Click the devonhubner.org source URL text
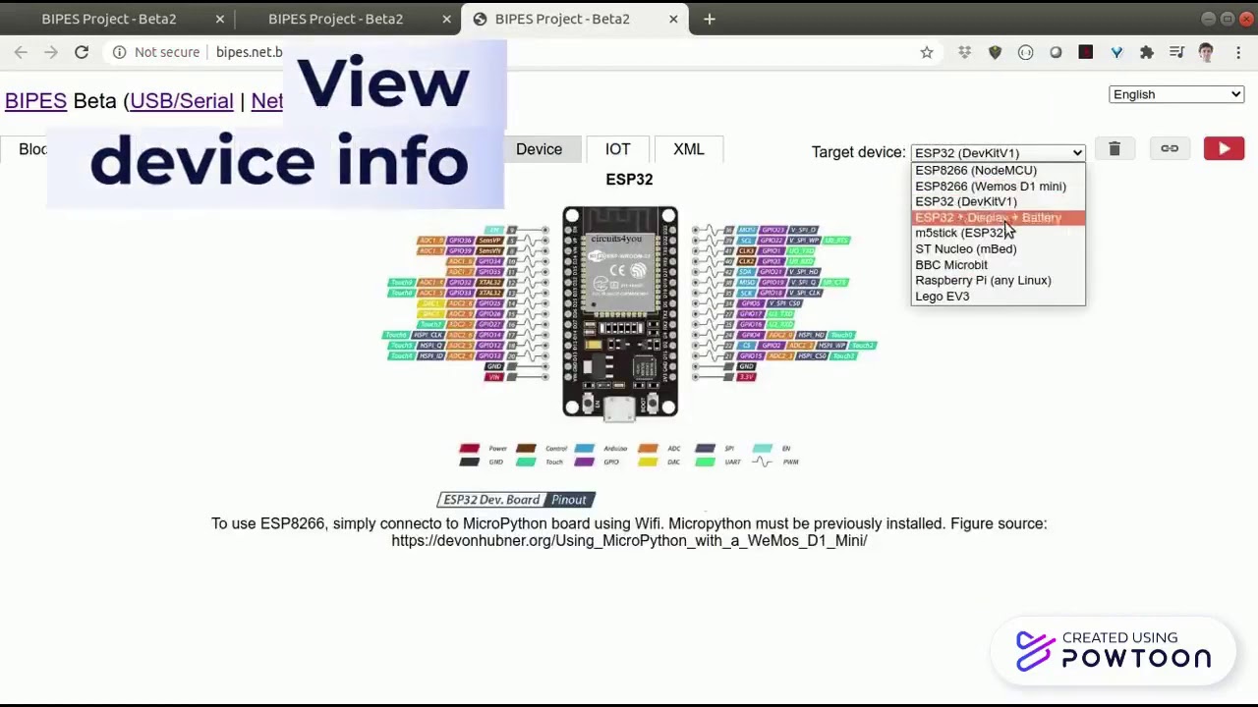The image size is (1258, 707). tap(629, 540)
